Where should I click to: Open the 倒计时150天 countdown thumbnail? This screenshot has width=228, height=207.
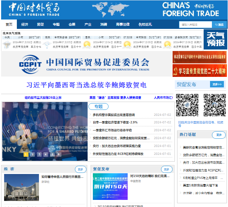[x=110, y=186]
